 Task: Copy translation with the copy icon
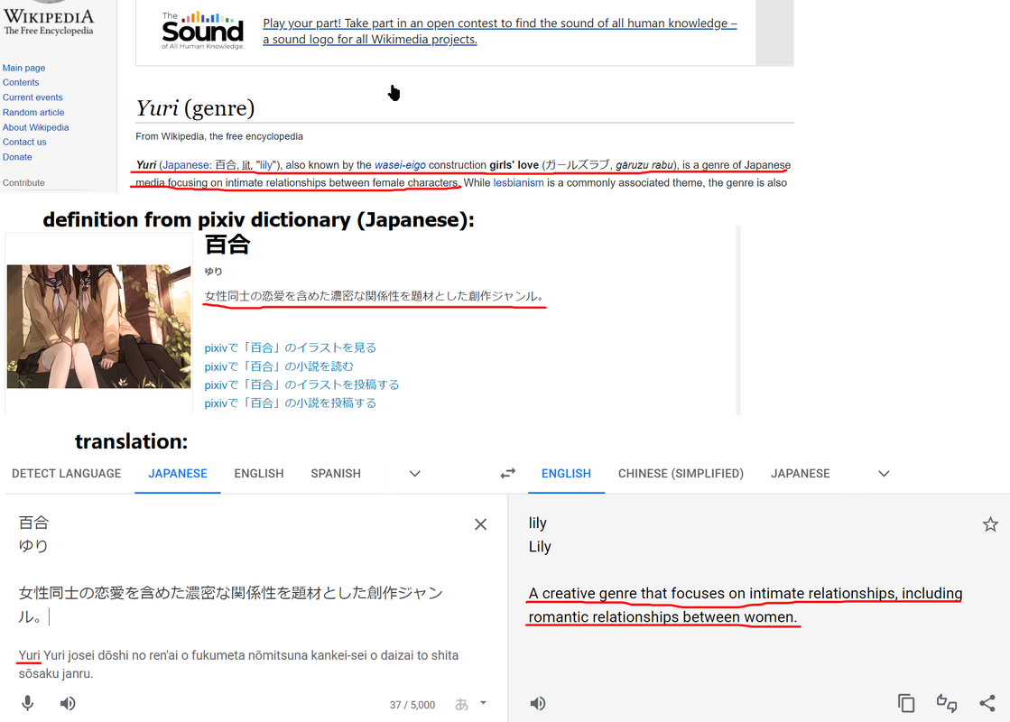(x=906, y=703)
